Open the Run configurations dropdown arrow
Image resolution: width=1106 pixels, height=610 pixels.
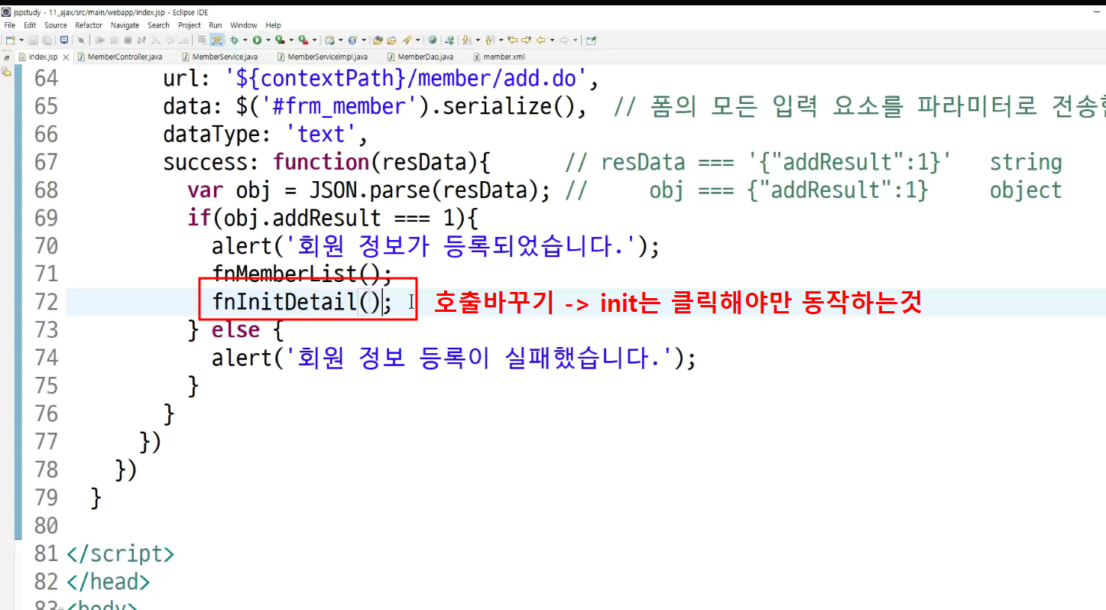pyautogui.click(x=268, y=40)
